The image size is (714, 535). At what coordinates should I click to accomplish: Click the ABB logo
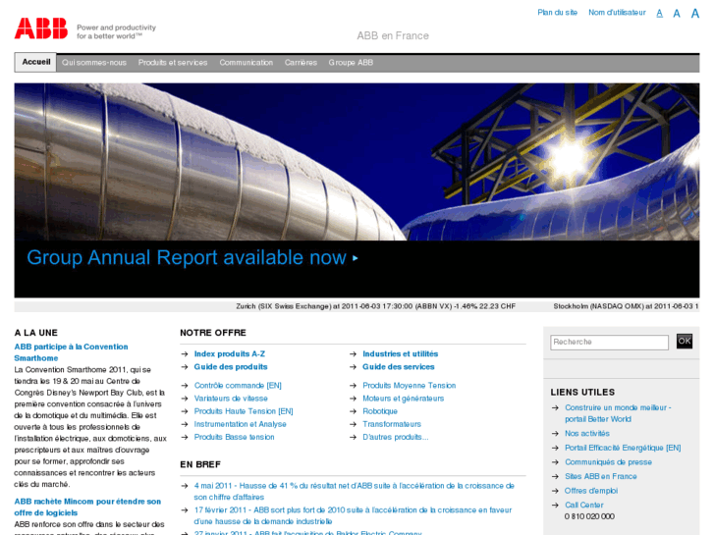(x=41, y=28)
